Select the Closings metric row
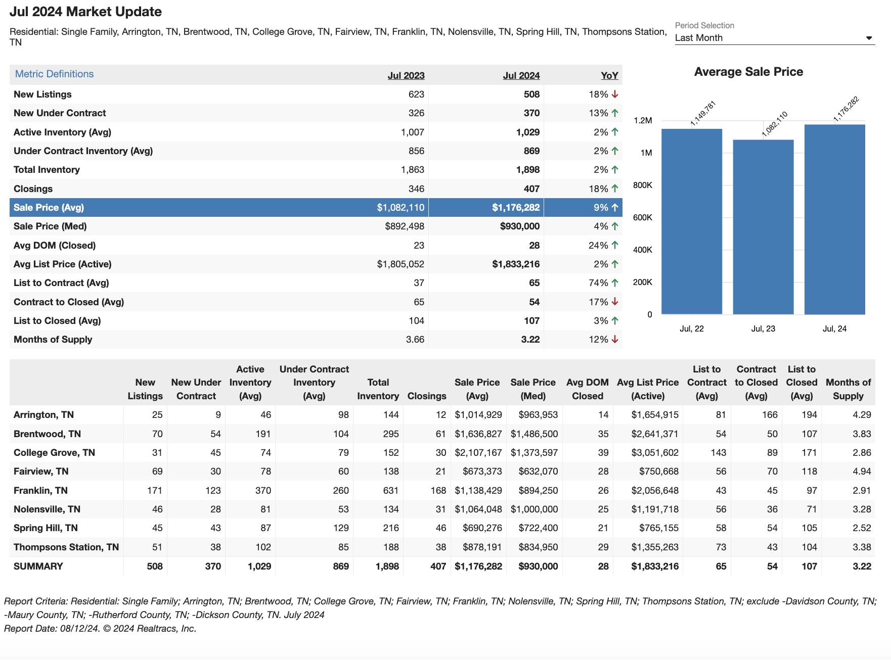 click(x=316, y=188)
